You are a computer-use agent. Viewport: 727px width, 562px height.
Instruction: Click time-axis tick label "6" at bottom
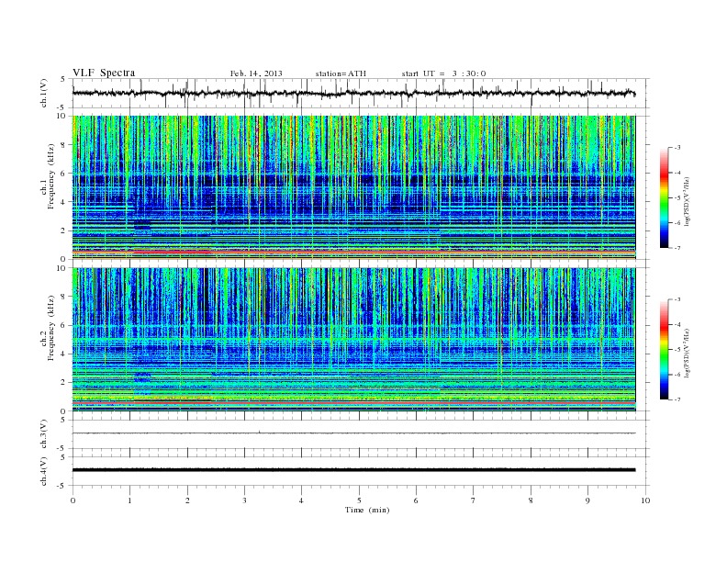point(416,500)
